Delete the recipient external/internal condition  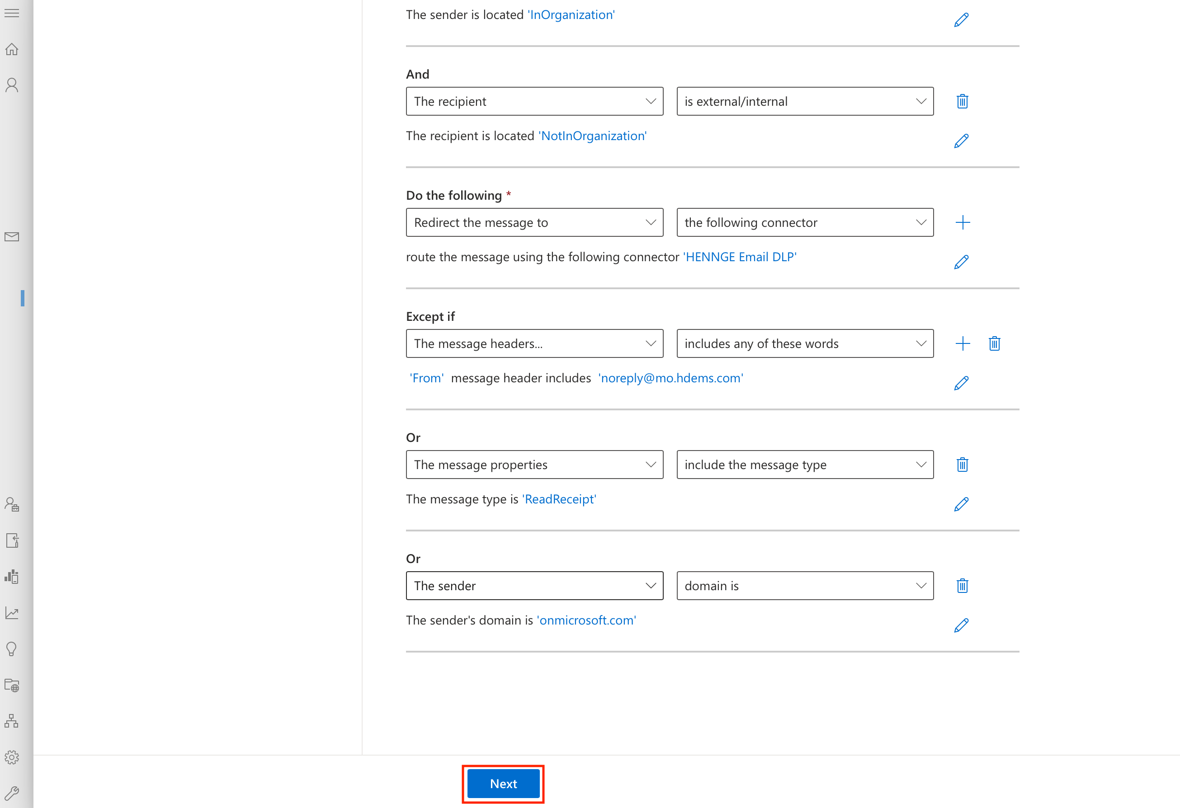coord(962,102)
